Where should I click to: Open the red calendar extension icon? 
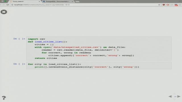click(176, 5)
